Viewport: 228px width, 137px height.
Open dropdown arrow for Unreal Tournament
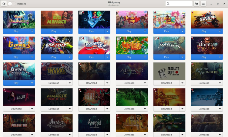[32, 83]
